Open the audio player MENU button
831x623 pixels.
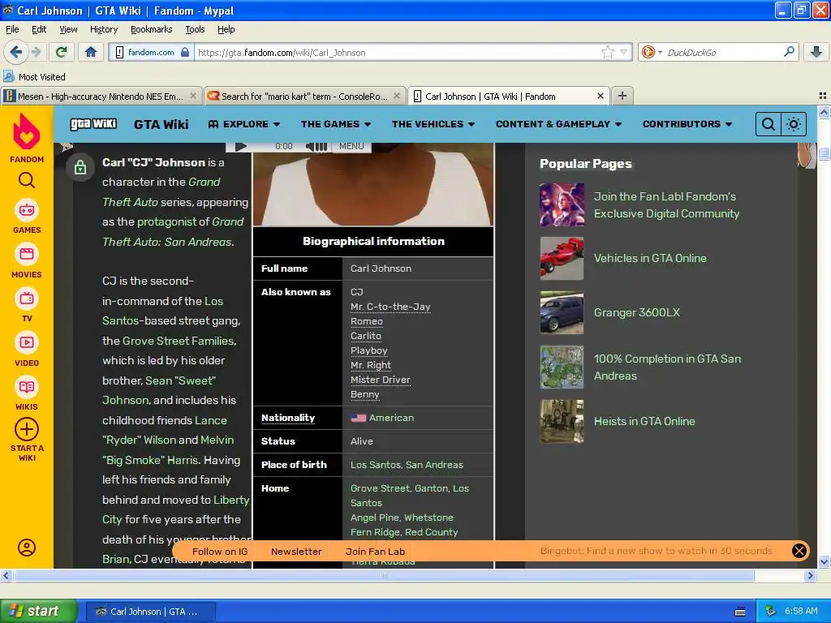[x=351, y=146]
